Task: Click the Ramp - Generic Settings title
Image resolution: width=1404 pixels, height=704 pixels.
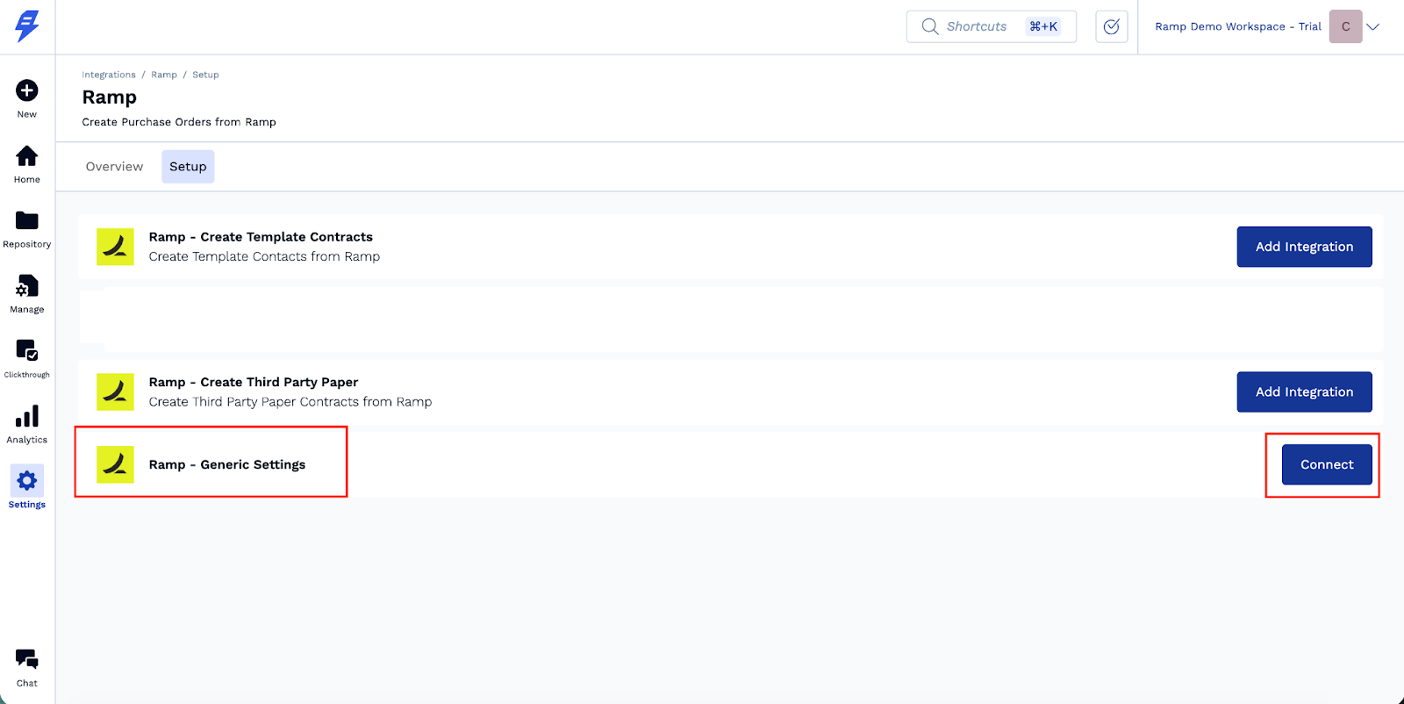Action: (227, 464)
